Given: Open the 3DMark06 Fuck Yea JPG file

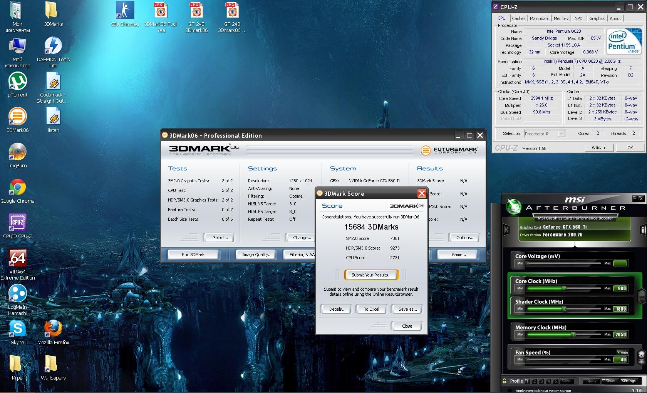Looking at the screenshot, I should coord(161,17).
